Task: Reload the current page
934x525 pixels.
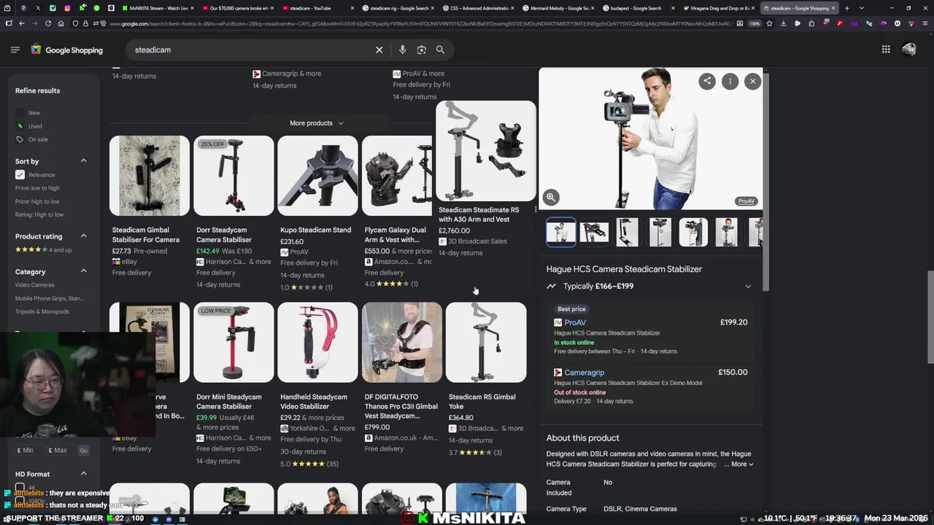Action: click(47, 23)
